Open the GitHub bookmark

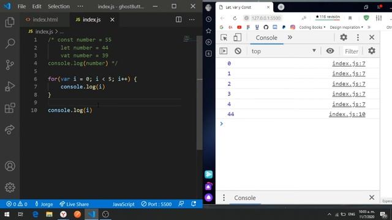266,27
